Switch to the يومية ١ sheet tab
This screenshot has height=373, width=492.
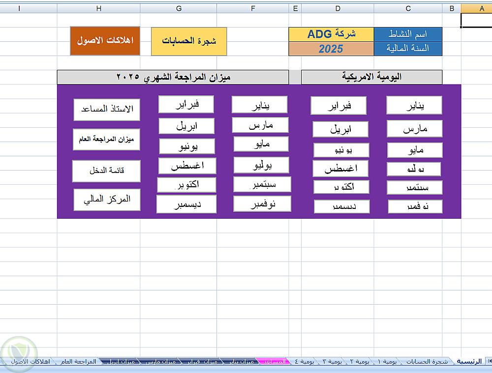(x=387, y=361)
